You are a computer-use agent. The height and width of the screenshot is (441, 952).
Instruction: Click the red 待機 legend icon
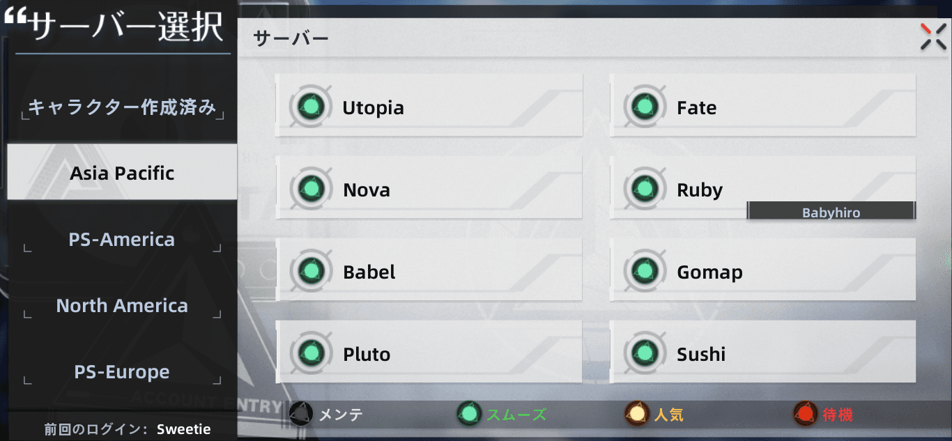coord(806,415)
